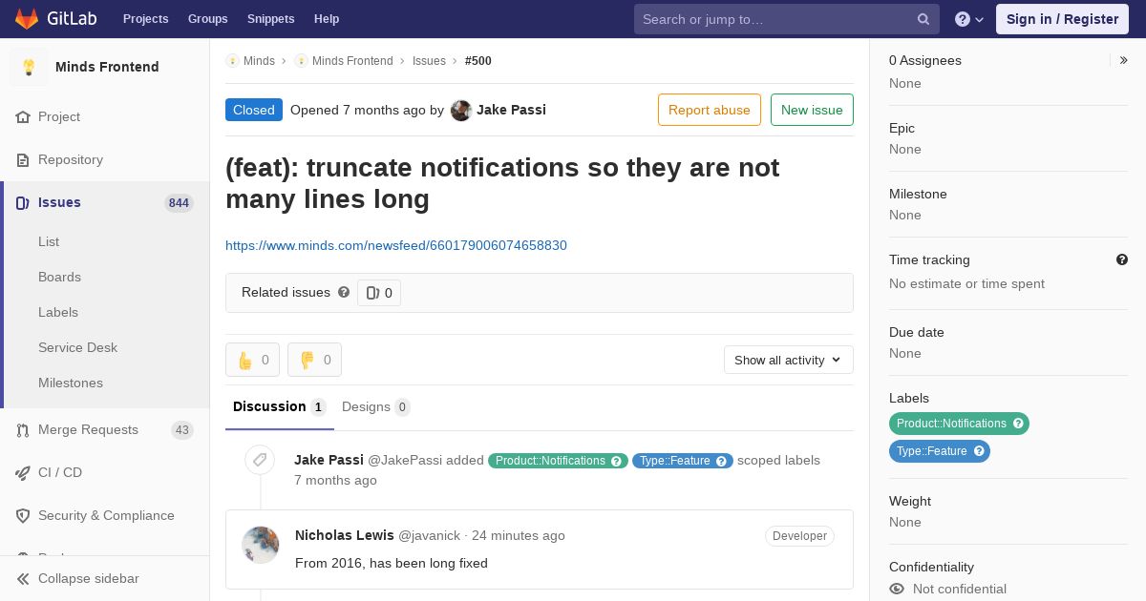Click the GitLab fox logo
Viewport: 1146px width, 601px height.
tap(27, 18)
